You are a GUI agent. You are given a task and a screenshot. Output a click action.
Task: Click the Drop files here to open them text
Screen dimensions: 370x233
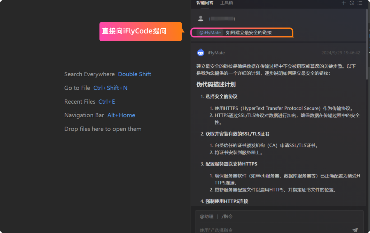pyautogui.click(x=103, y=129)
